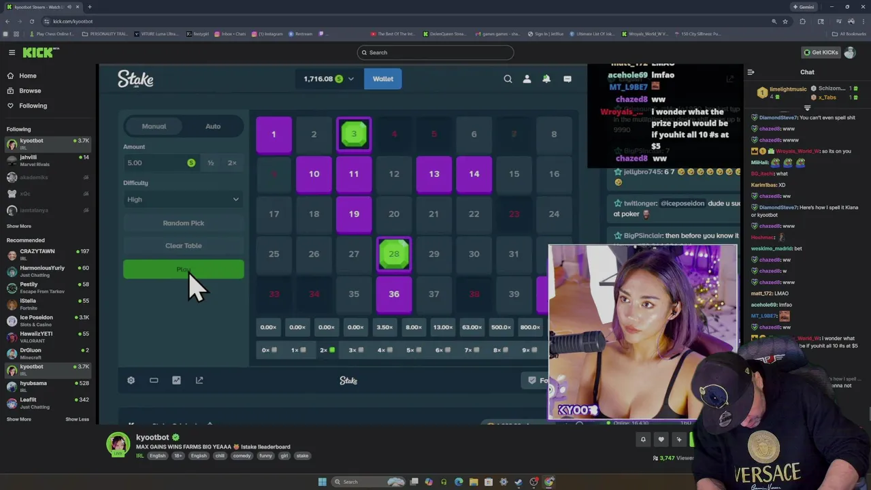Click stream notification bell button
Image resolution: width=871 pixels, height=490 pixels.
coord(643,440)
